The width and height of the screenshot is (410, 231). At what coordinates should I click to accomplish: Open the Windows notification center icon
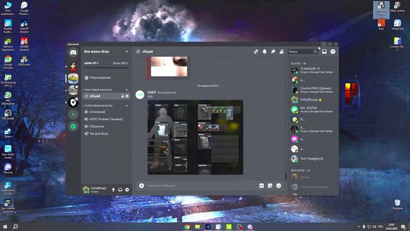pyautogui.click(x=404, y=227)
